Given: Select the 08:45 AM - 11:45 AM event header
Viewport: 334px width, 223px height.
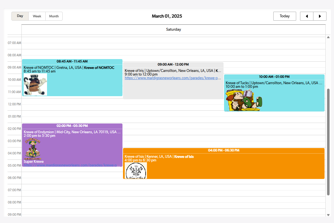Looking at the screenshot, I should [x=72, y=61].
